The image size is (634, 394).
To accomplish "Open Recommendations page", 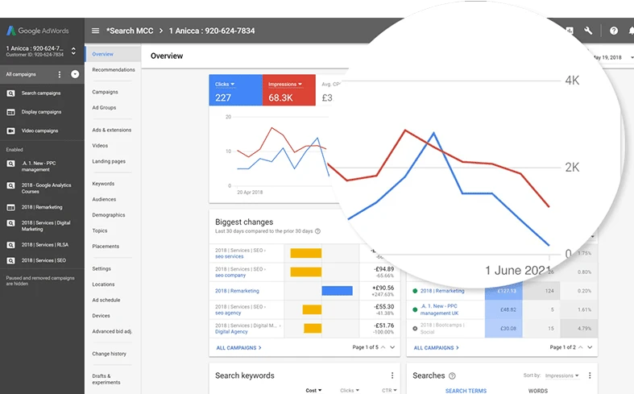I will 114,70.
